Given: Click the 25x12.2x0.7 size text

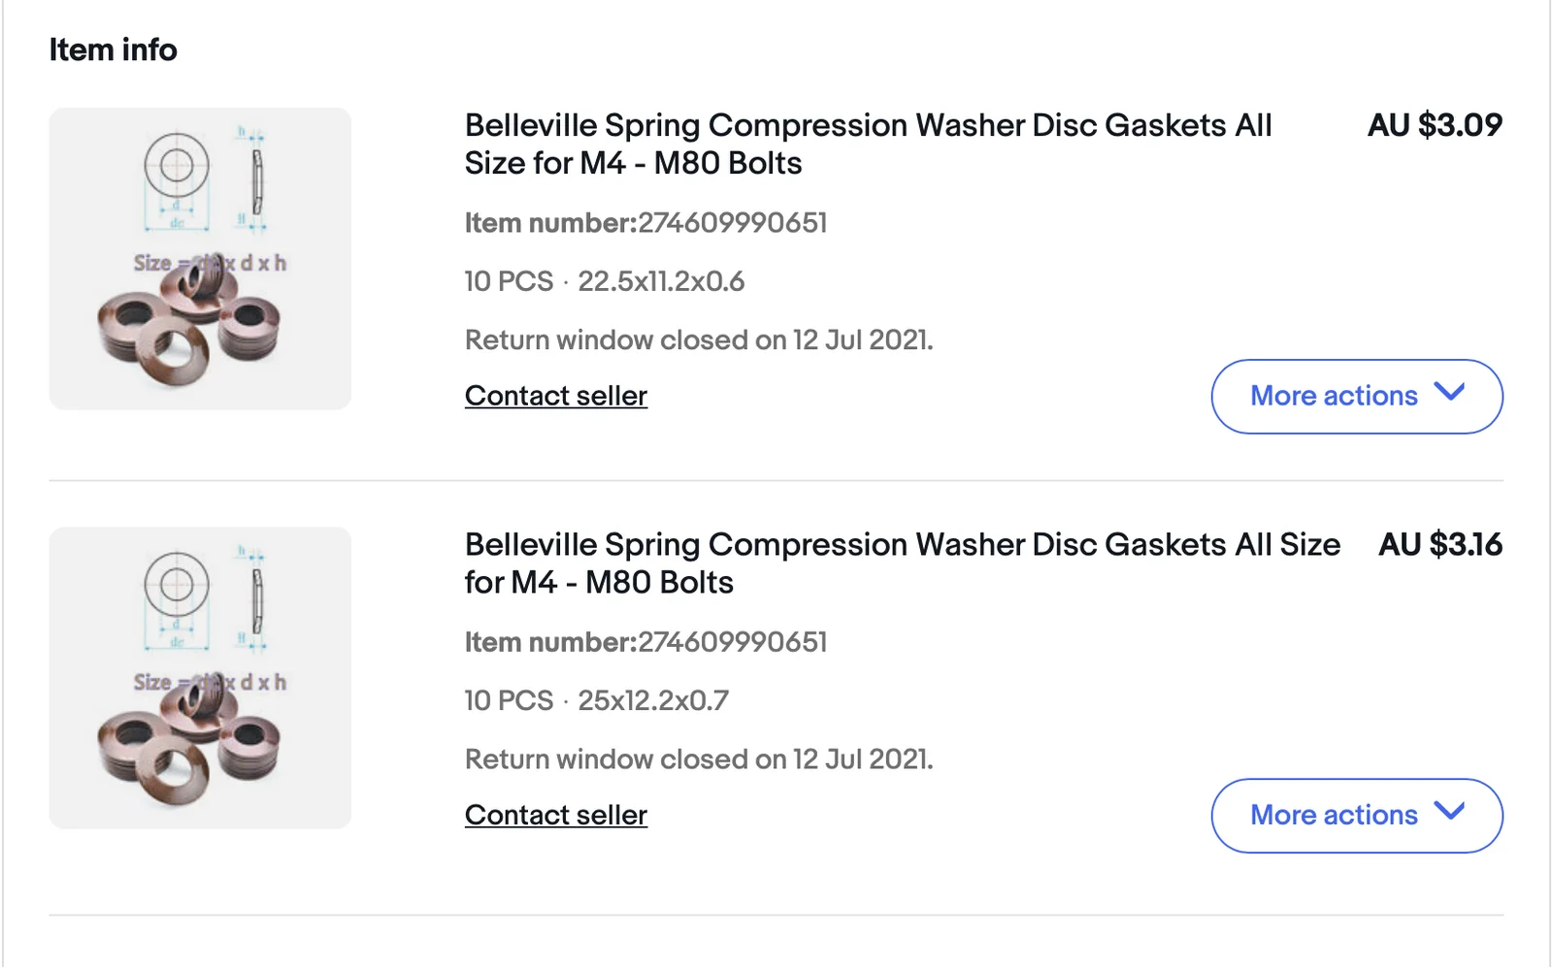Looking at the screenshot, I should 653,700.
